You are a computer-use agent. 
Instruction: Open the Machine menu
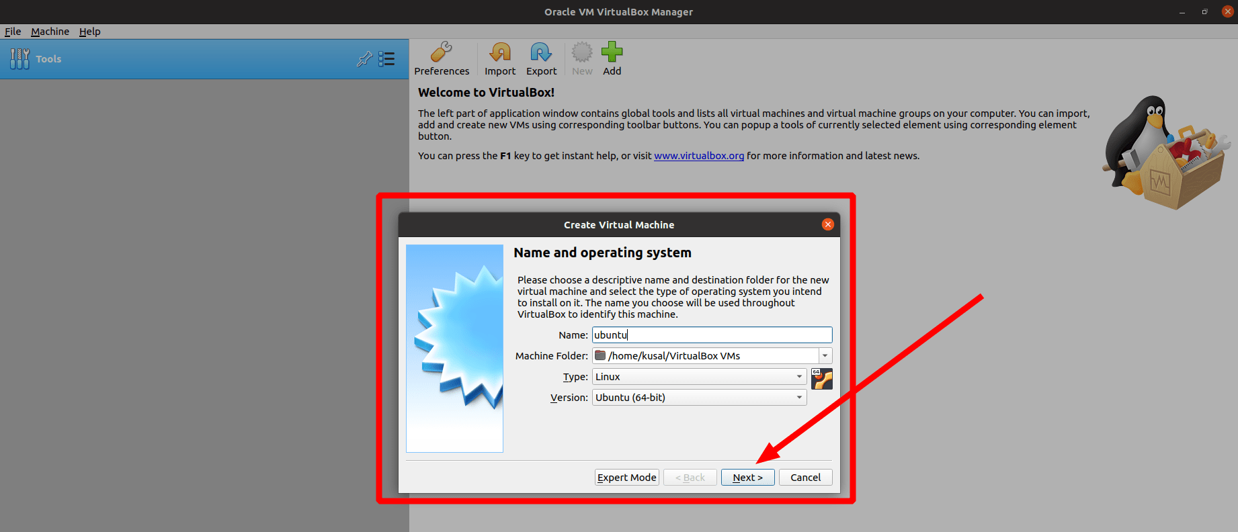[50, 32]
